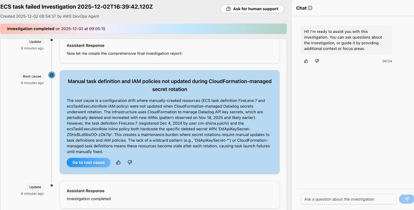Thumbs down the chat greeting message
Image resolution: width=414 pixels, height=210 pixels.
coord(317,61)
